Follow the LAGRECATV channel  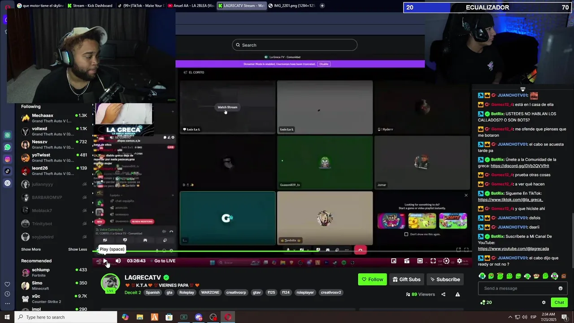(x=372, y=279)
